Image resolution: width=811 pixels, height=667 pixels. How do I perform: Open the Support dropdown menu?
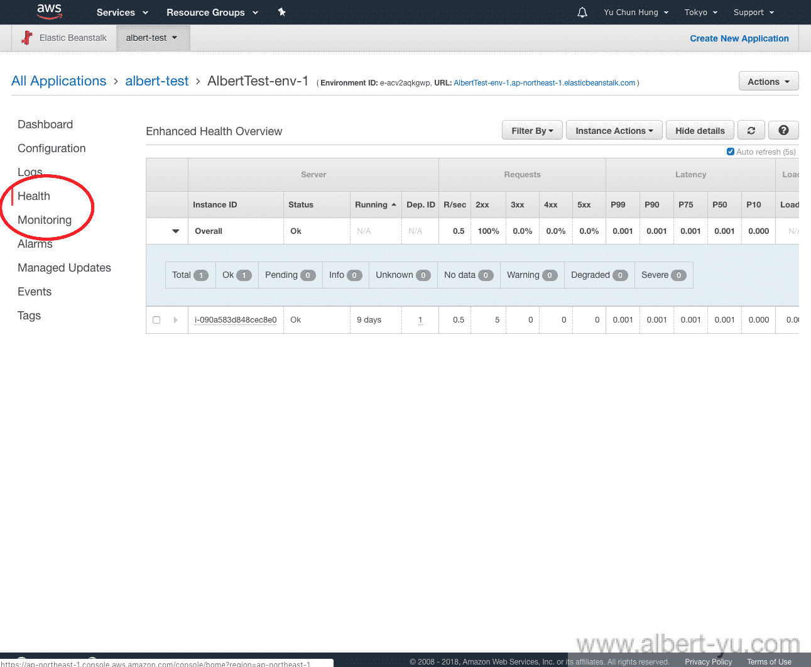tap(754, 13)
